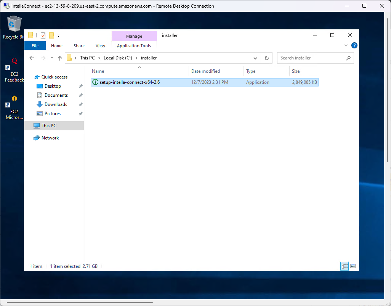Screen dimensions: 391x306
Task: Sort by the Name column header
Action: [139, 71]
